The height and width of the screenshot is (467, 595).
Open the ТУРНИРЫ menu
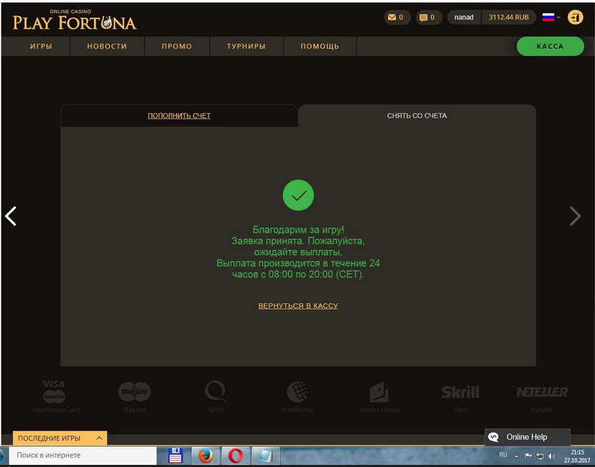point(246,46)
